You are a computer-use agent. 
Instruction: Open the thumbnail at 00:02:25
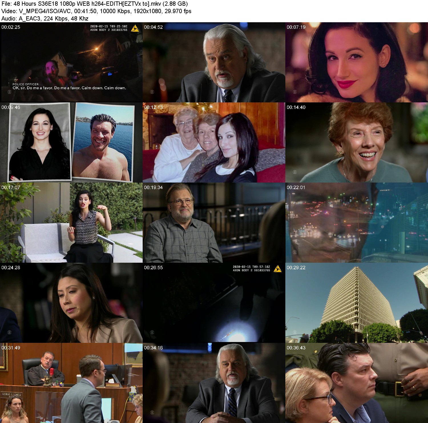(71, 62)
